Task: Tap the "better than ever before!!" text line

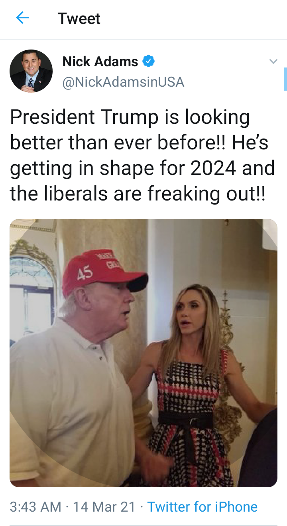Action: [113, 143]
